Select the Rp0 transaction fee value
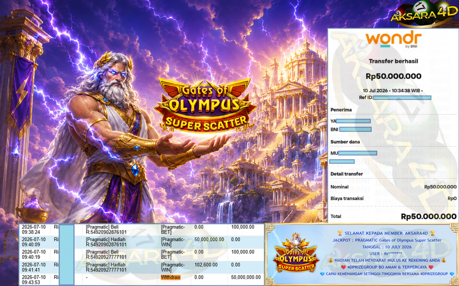The image size is (459, 286). (x=452, y=198)
